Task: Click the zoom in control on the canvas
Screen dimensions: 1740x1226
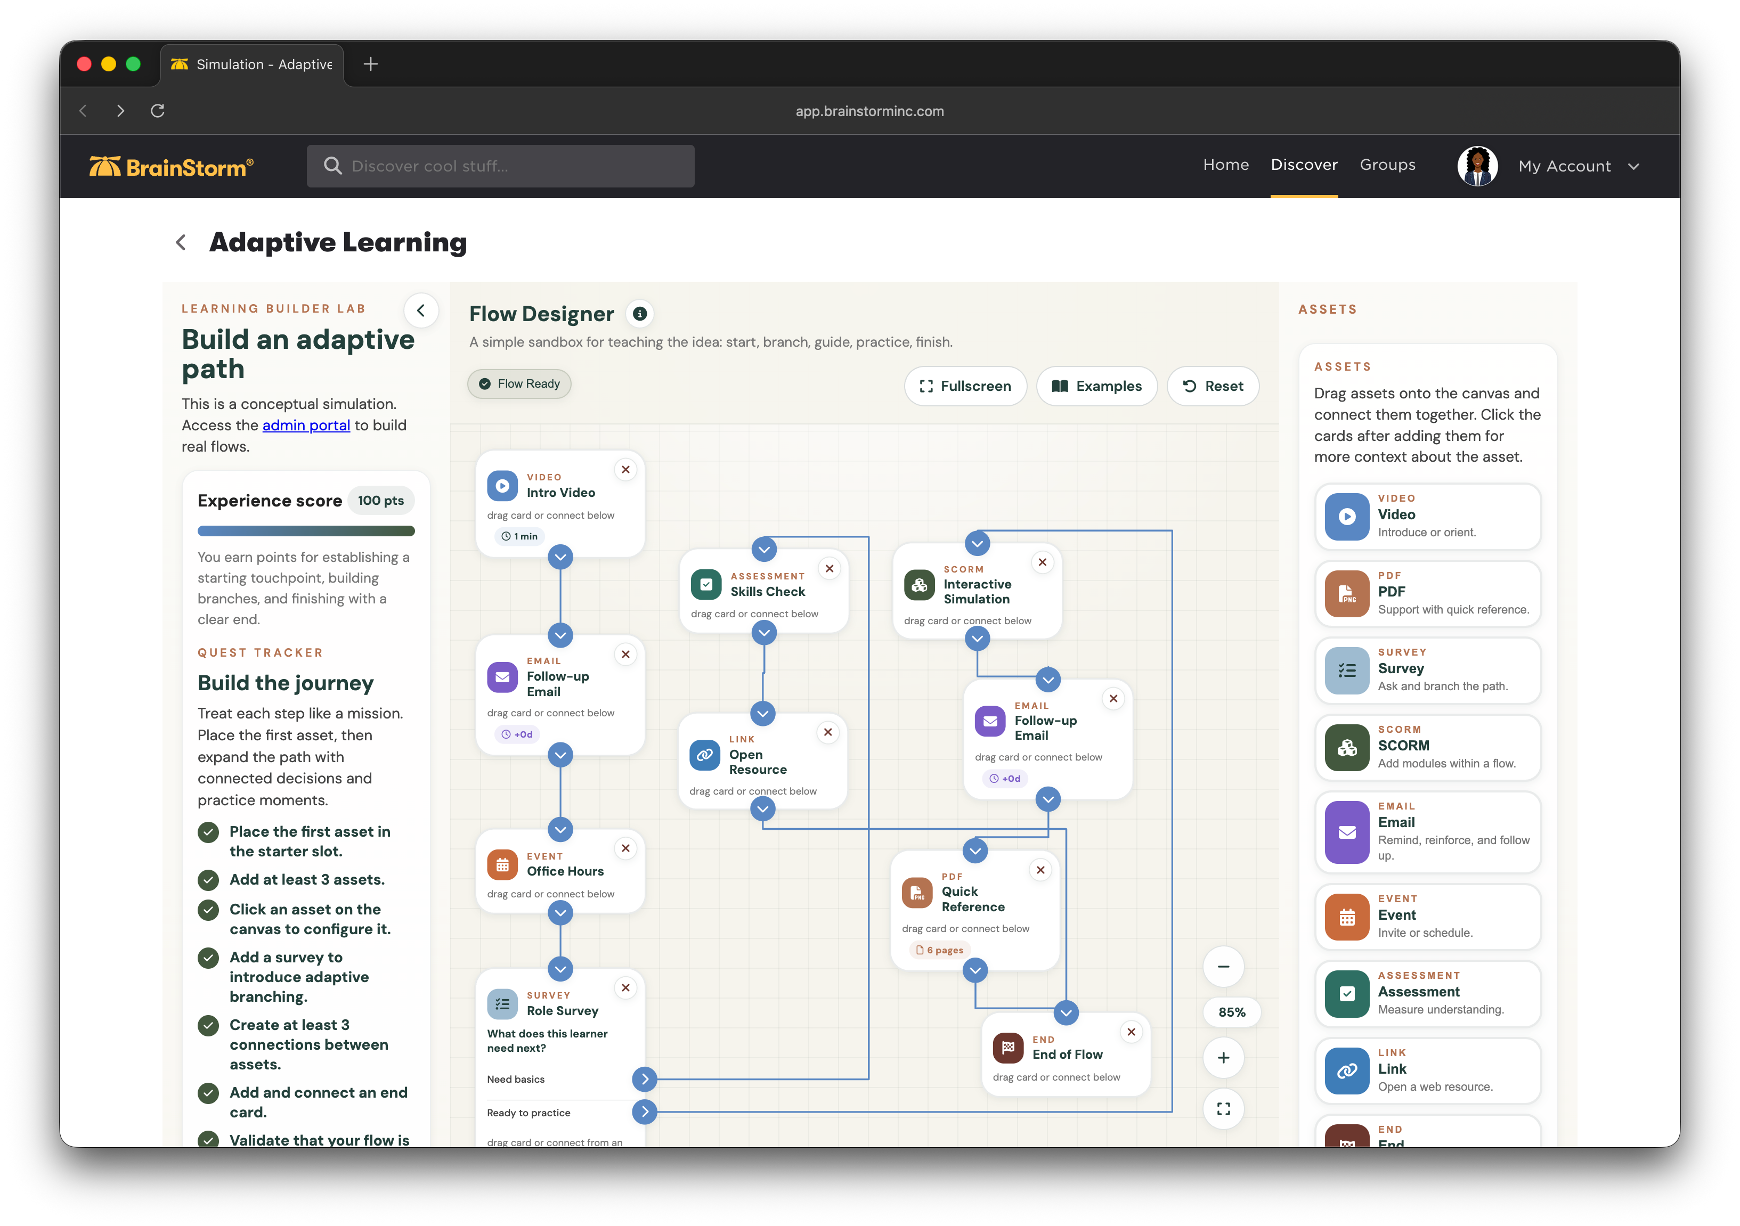Action: [x=1223, y=1058]
